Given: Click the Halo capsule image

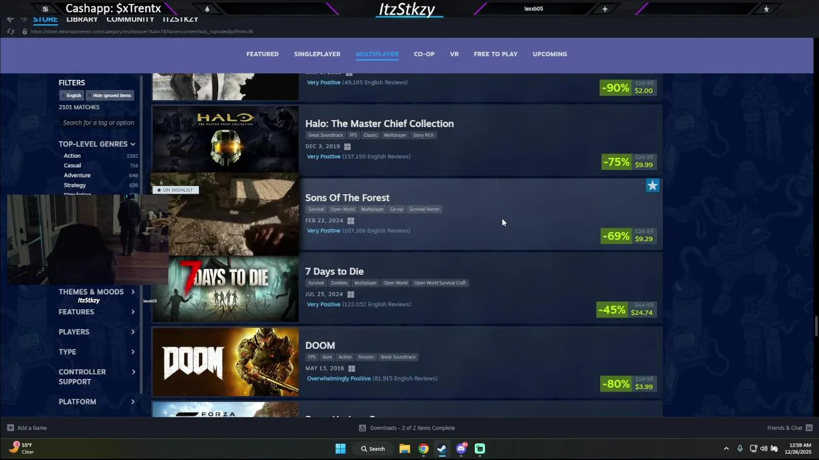Looking at the screenshot, I should pos(225,139).
